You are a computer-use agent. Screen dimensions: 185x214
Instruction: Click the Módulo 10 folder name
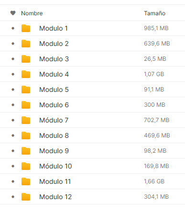(55, 166)
